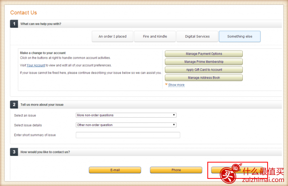Select the "An order I placed" tab
This screenshot has width=288, height=186.
[x=113, y=36]
